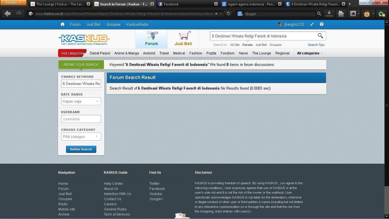Click the Refine Search button
This screenshot has height=219, width=389.
tap(81, 149)
